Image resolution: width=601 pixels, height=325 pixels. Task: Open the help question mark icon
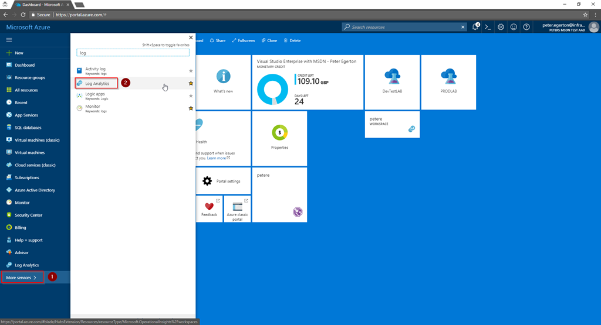pos(526,27)
